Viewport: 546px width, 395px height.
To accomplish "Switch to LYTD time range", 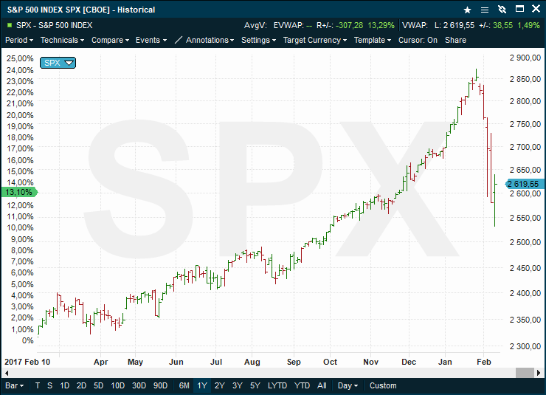I will pyautogui.click(x=277, y=385).
